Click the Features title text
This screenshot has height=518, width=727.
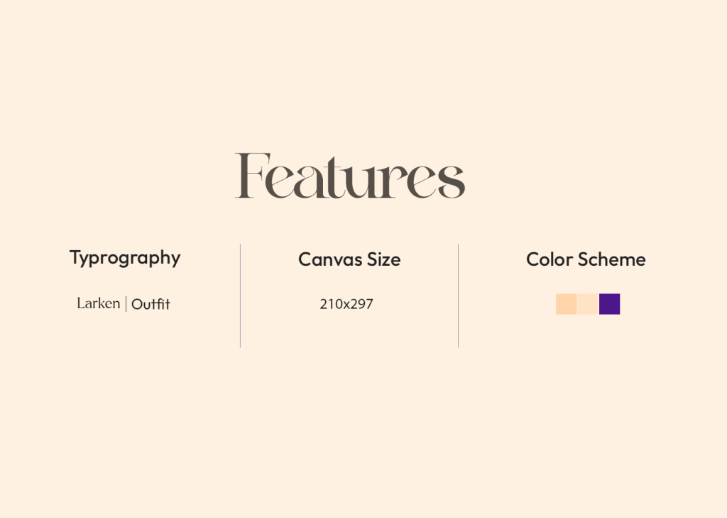350,176
